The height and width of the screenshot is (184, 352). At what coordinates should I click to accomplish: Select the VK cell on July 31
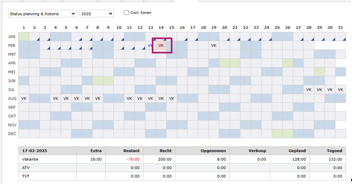340,90
